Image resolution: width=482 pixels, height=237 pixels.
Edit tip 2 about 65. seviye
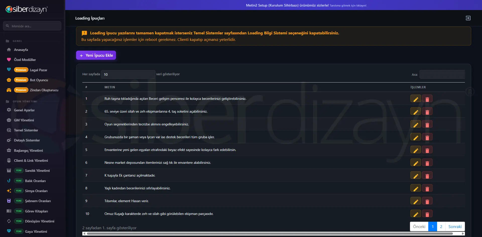415,111
